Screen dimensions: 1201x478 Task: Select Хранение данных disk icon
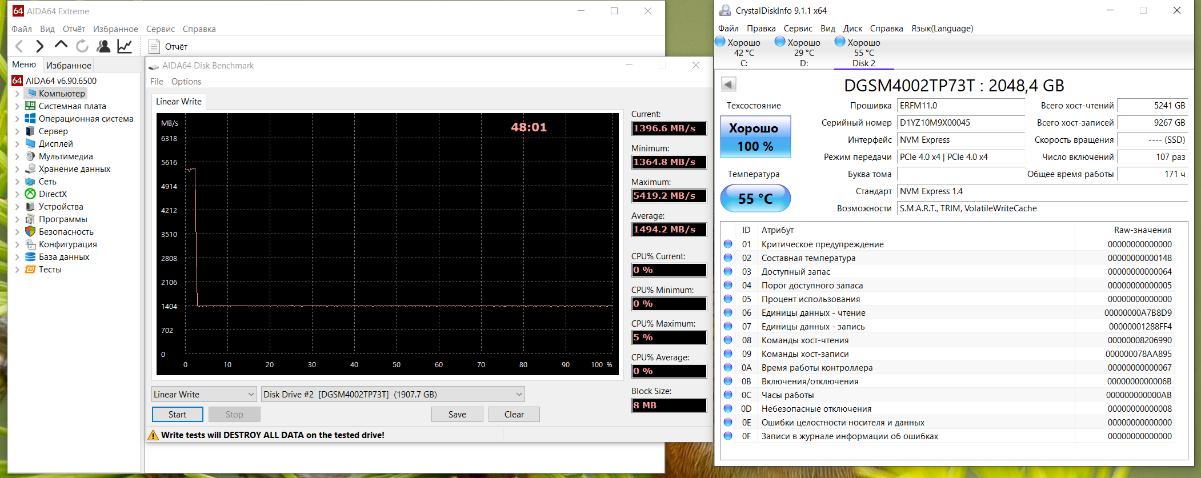pyautogui.click(x=30, y=168)
